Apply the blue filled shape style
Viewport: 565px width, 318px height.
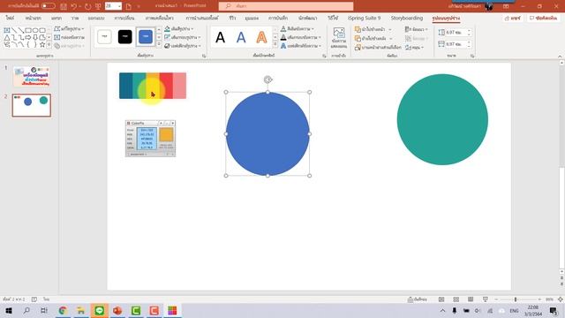point(146,37)
